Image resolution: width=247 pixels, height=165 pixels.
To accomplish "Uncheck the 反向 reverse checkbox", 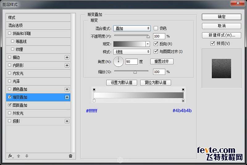I will coord(156,44).
